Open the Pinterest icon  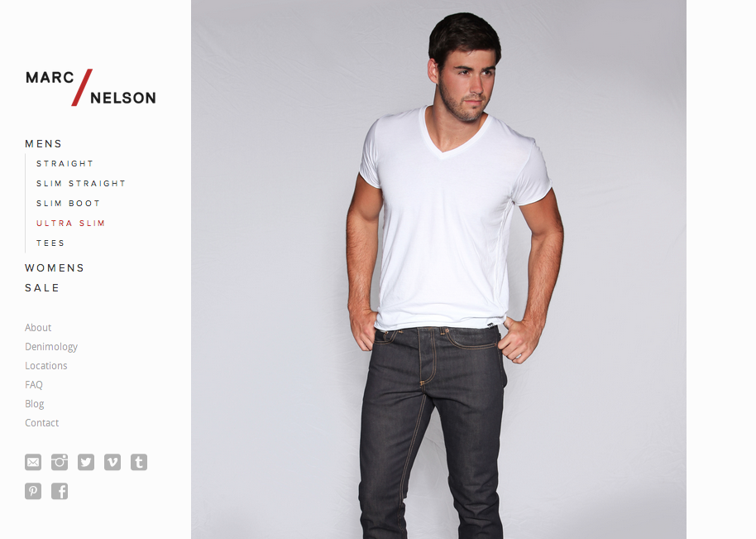pos(33,491)
